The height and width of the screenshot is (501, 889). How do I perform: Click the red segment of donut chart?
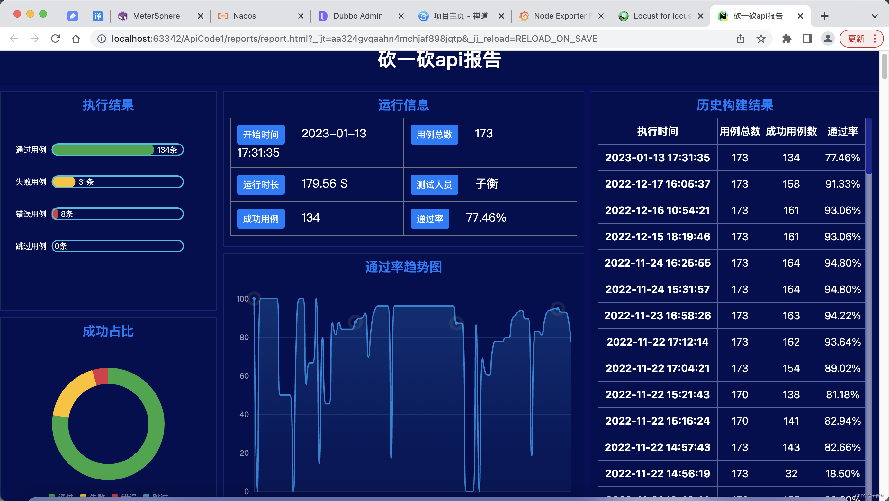coord(102,376)
